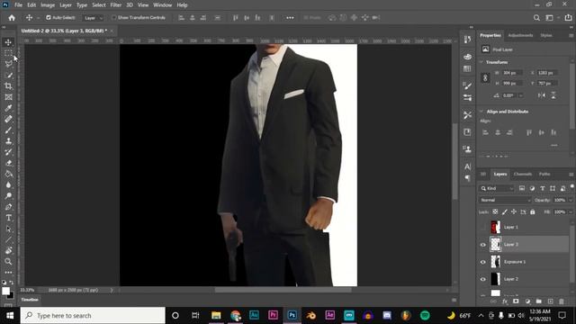Click the horizontal canvas scrollbar
576x324 pixels.
pos(283,290)
